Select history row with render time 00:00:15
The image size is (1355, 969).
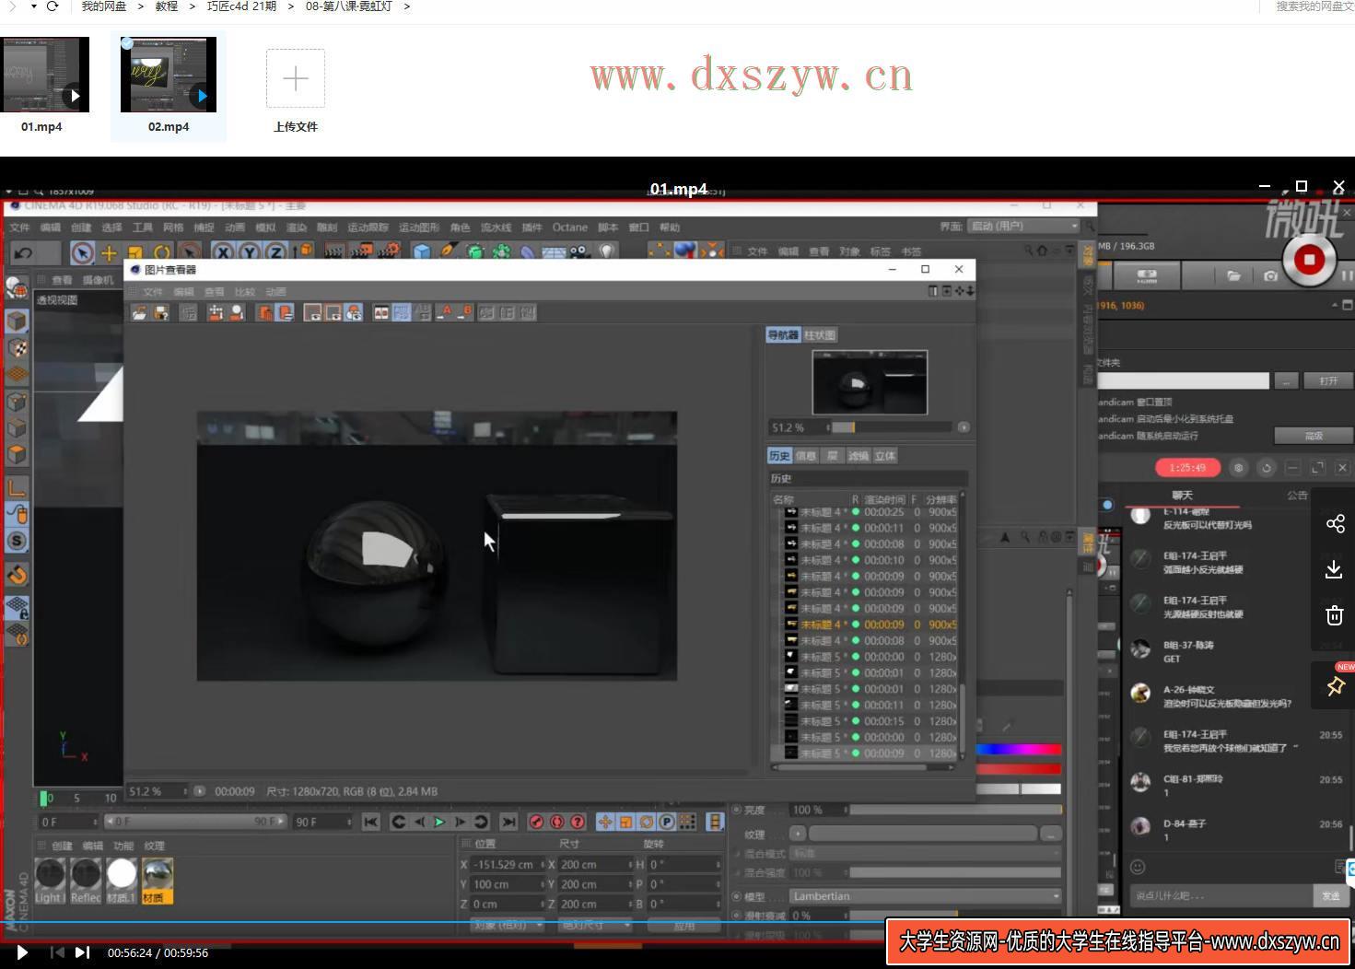(867, 721)
